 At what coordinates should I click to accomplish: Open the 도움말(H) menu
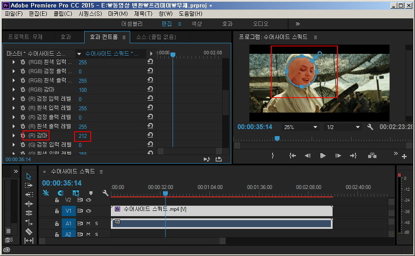[x=190, y=14]
